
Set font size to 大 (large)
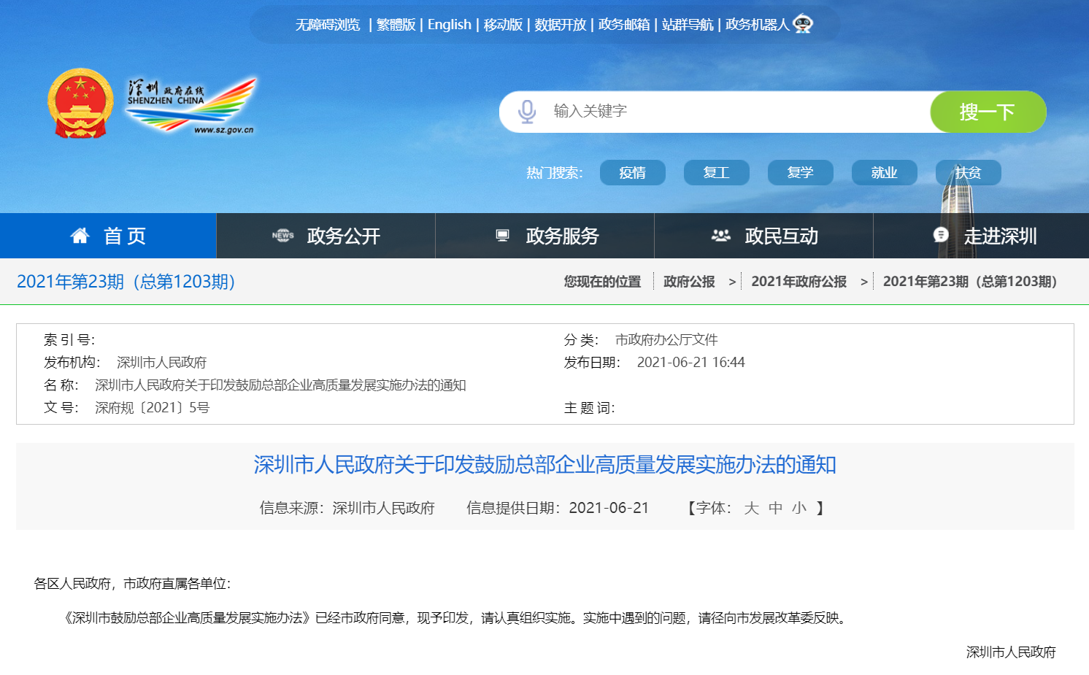pos(751,508)
